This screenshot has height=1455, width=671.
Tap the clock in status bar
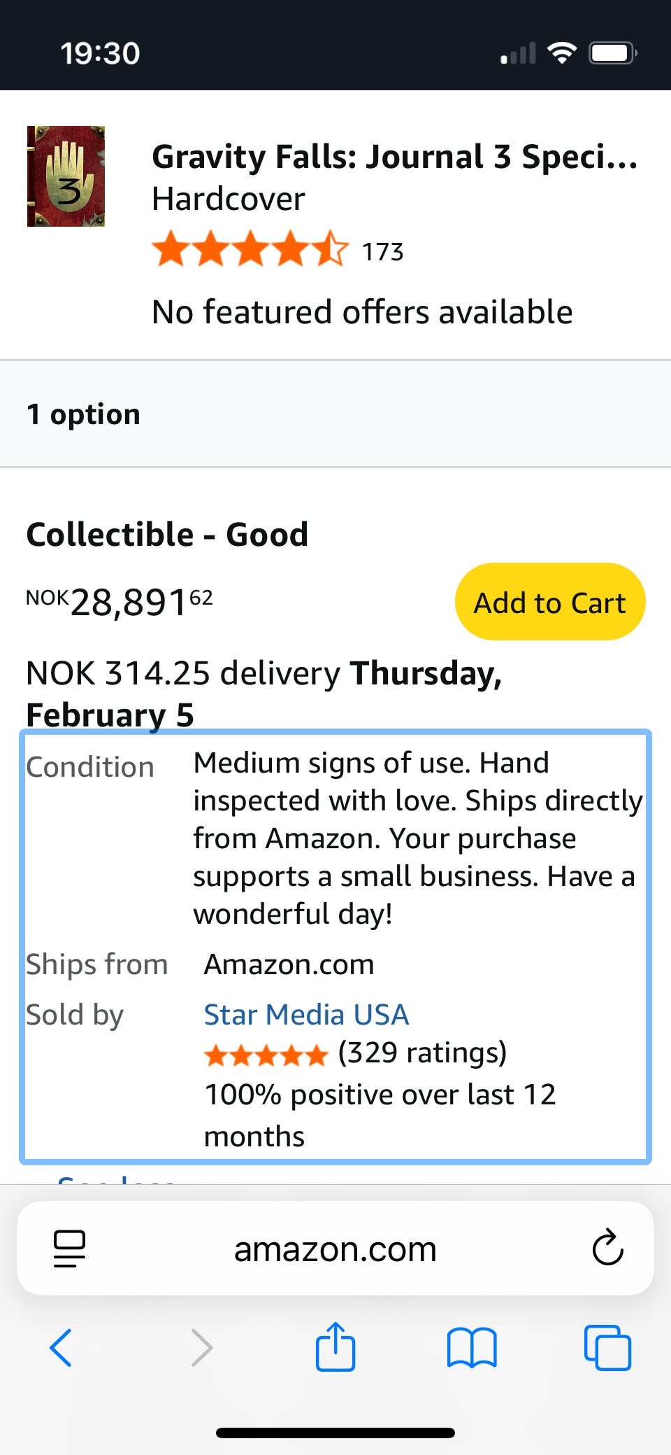[x=100, y=53]
